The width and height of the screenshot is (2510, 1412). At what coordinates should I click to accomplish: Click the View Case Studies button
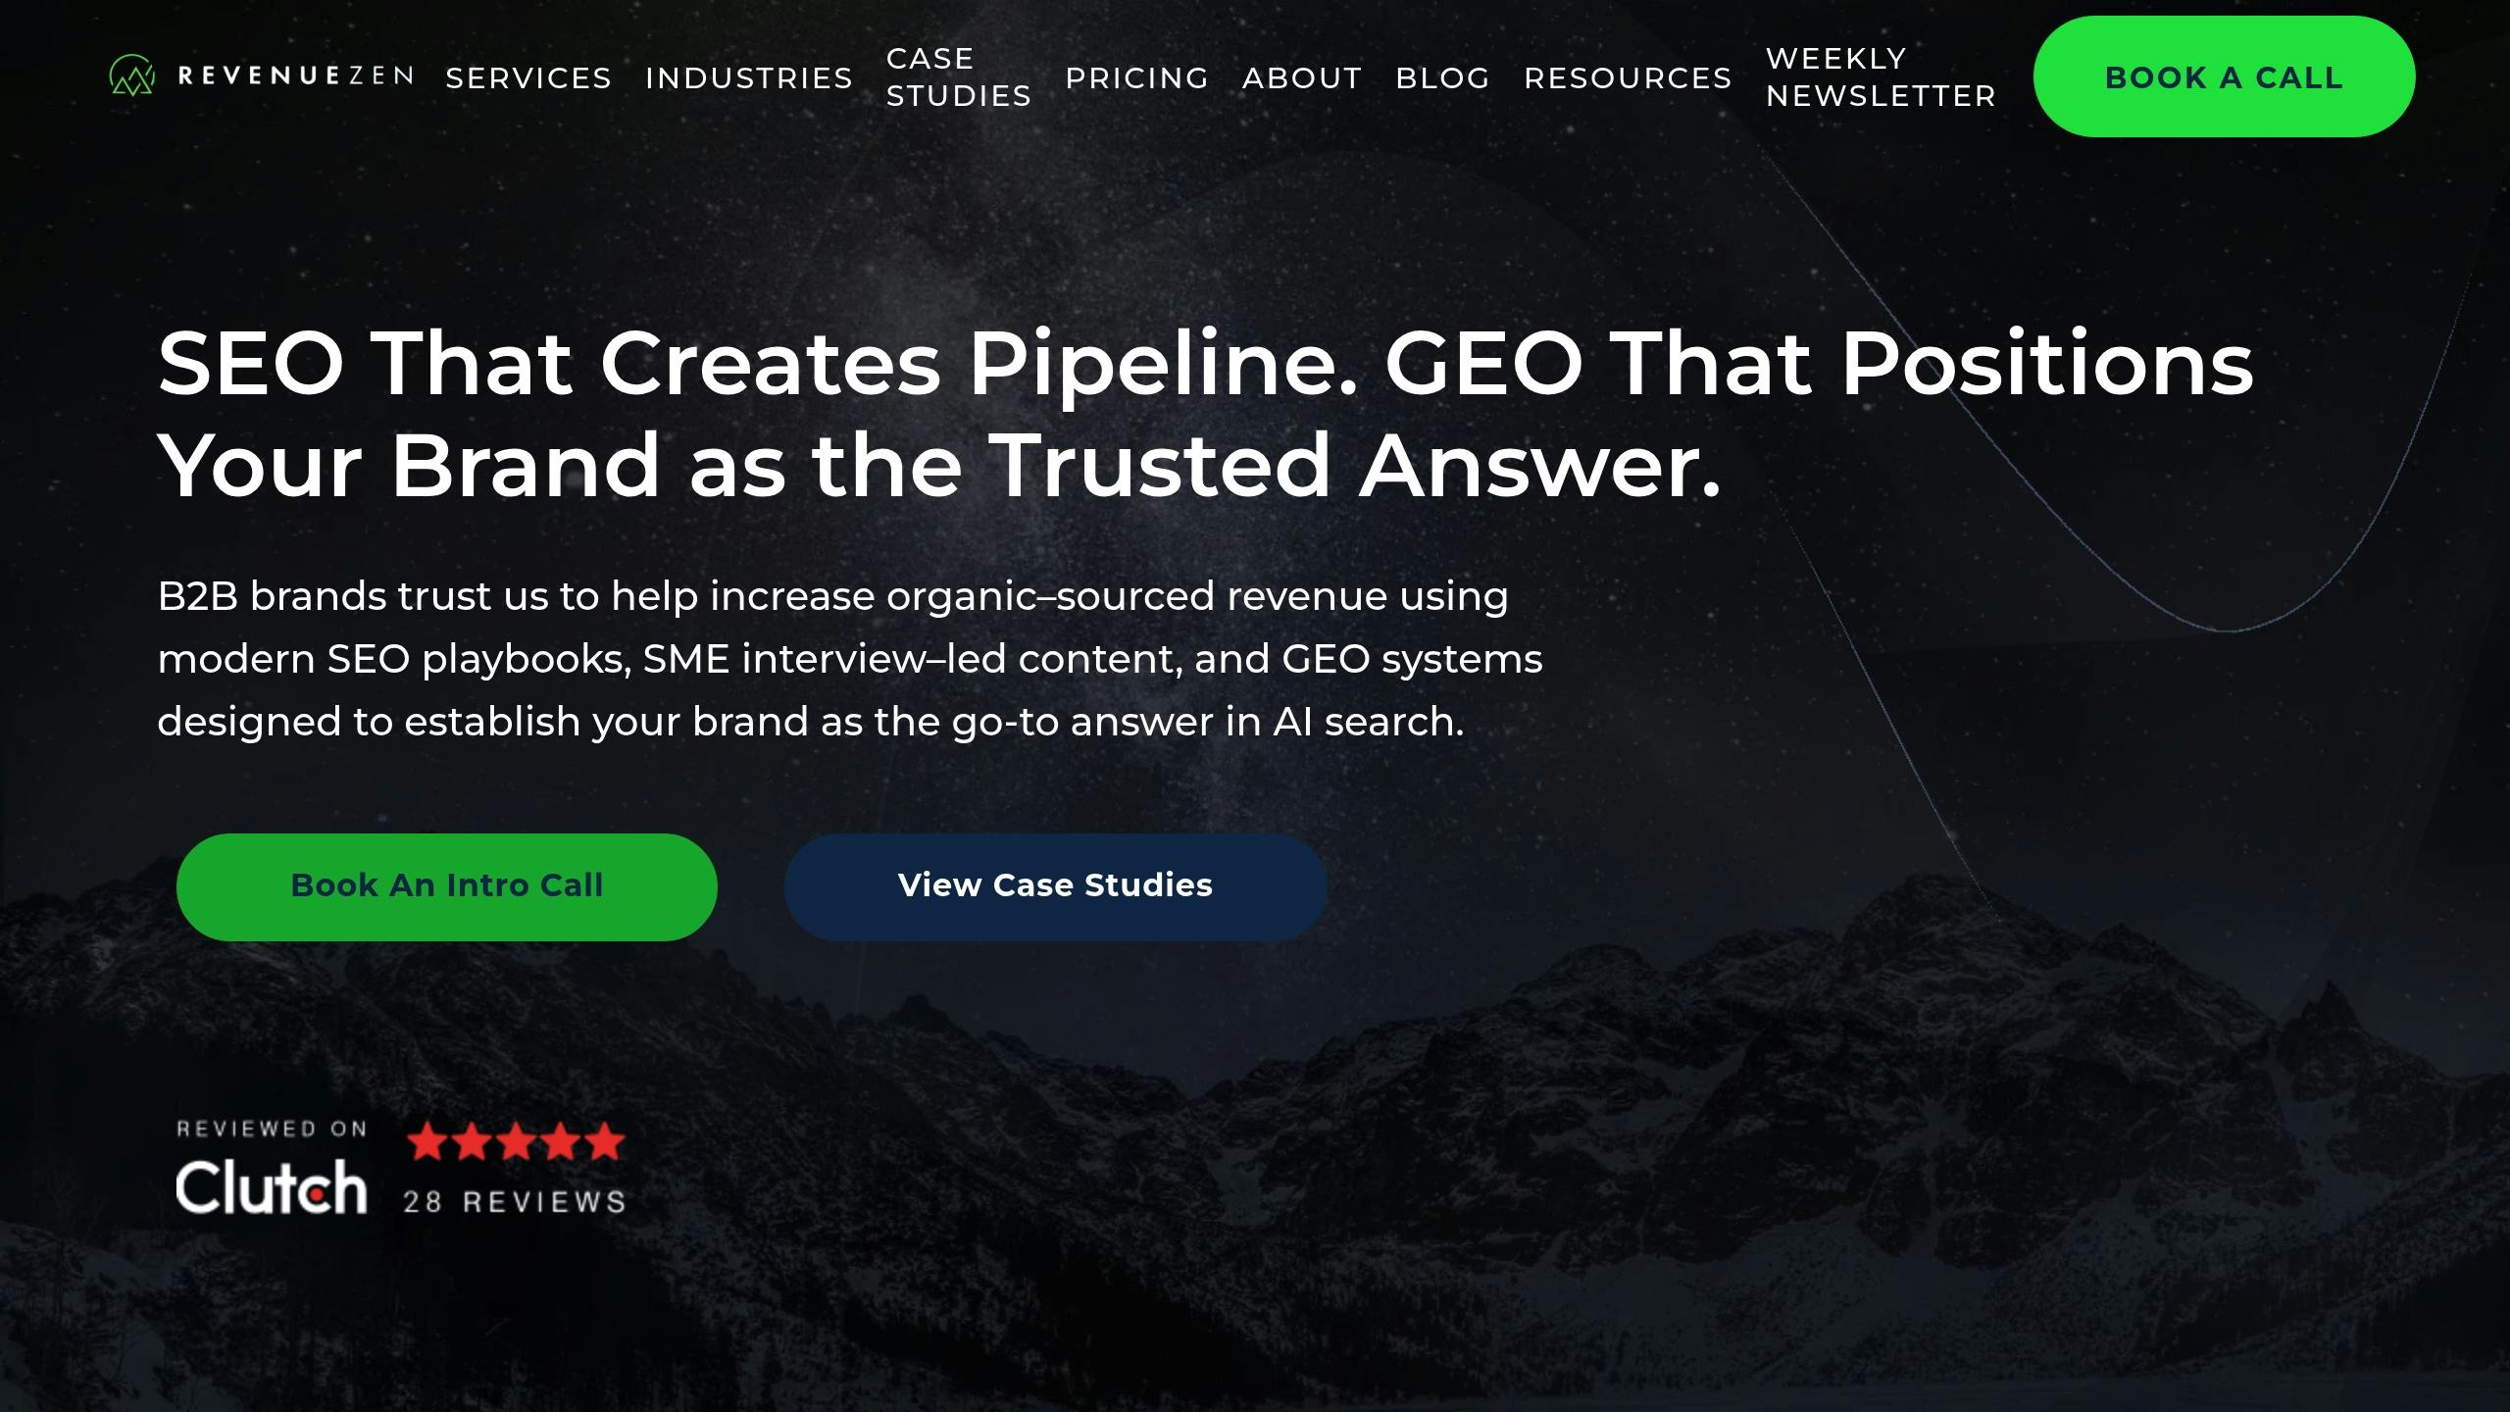pos(1056,886)
